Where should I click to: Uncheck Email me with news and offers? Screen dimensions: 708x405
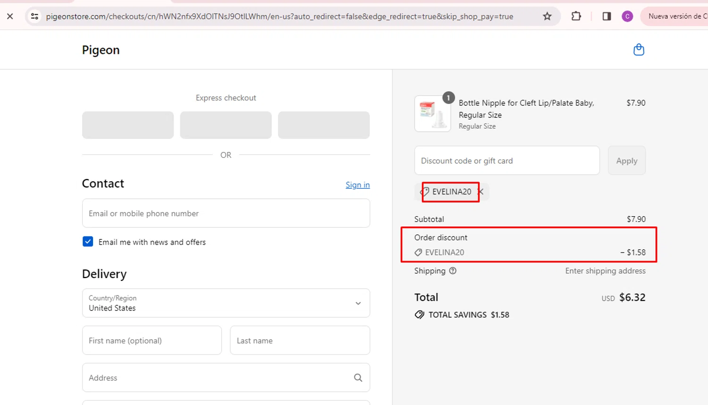click(x=88, y=242)
